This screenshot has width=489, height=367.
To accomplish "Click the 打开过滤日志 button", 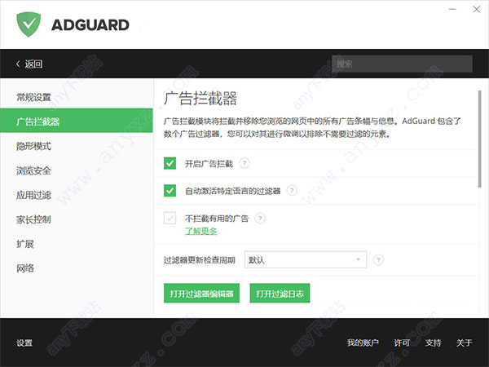I will tap(280, 293).
